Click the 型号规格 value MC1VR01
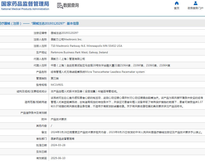This screenshot has height=161, width=205. coord(57,85)
